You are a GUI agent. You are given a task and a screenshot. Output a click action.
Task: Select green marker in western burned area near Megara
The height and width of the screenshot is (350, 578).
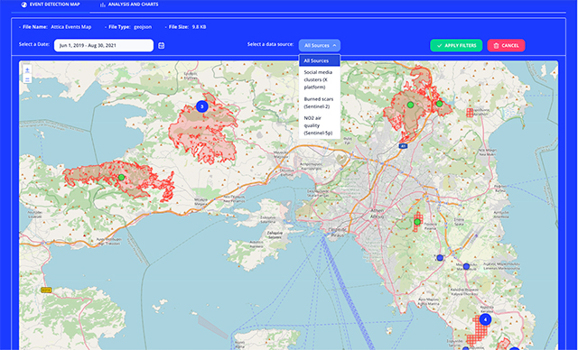[121, 178]
